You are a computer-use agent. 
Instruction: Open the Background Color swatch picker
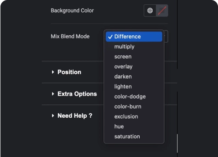(162, 10)
